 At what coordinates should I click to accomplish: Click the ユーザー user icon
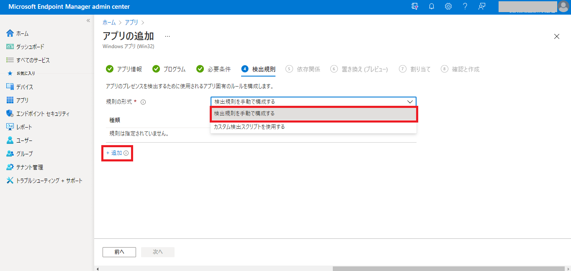(10, 141)
